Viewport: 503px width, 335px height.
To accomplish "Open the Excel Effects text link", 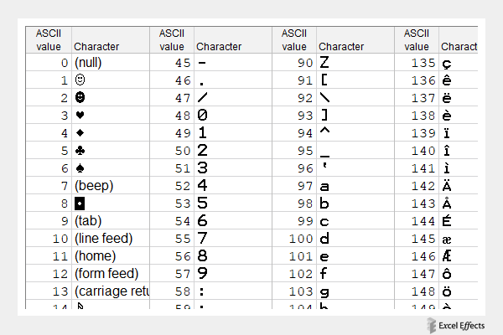I will tap(468, 326).
